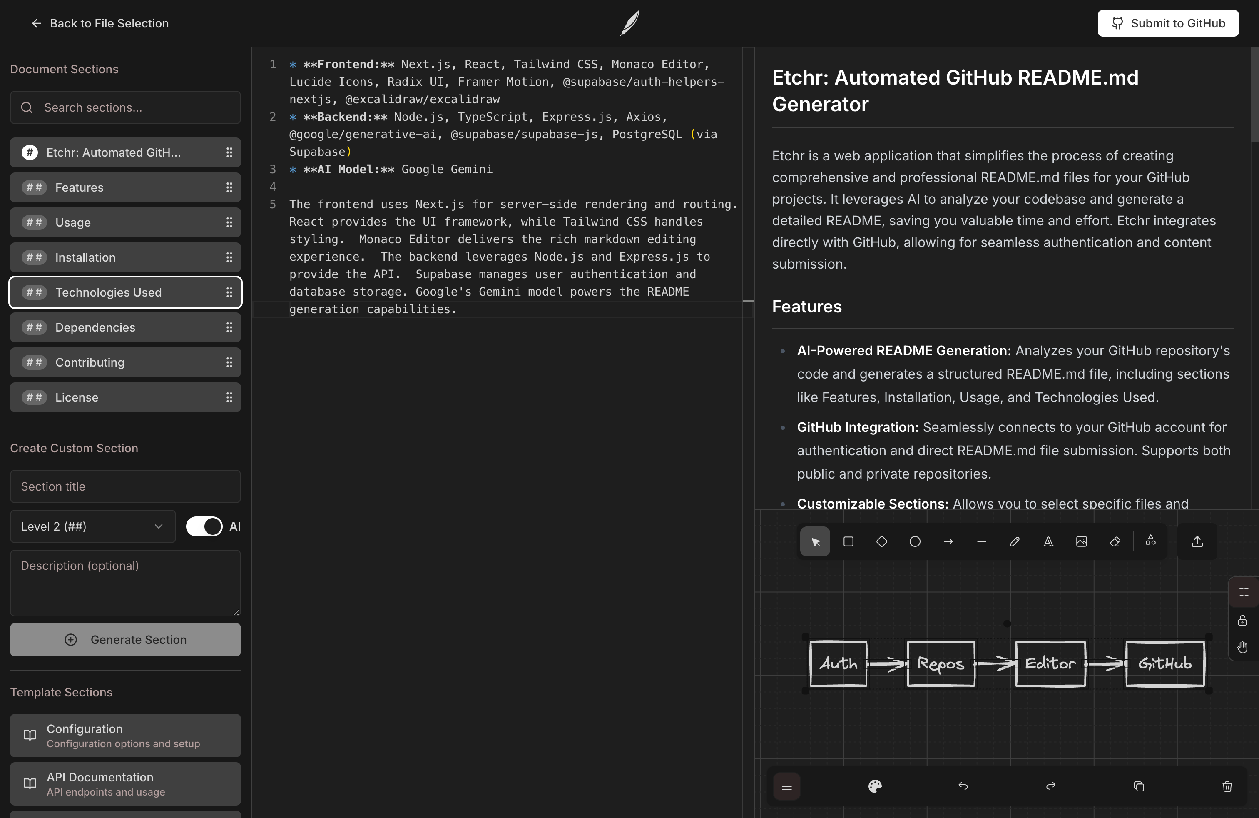
Task: Click the Search sections input field
Action: [x=125, y=107]
